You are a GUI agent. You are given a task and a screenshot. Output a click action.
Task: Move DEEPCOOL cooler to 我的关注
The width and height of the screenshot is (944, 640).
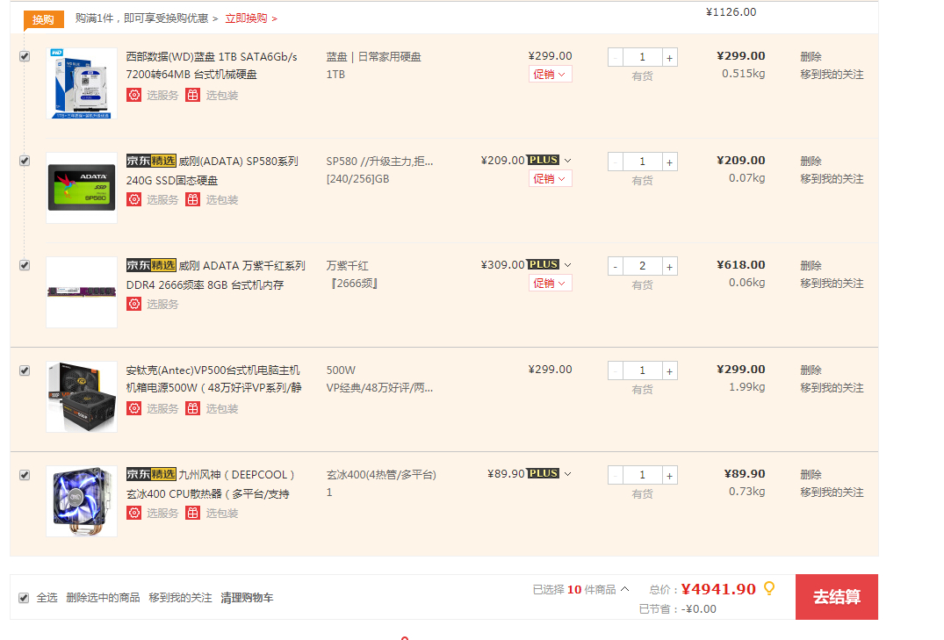pos(832,493)
